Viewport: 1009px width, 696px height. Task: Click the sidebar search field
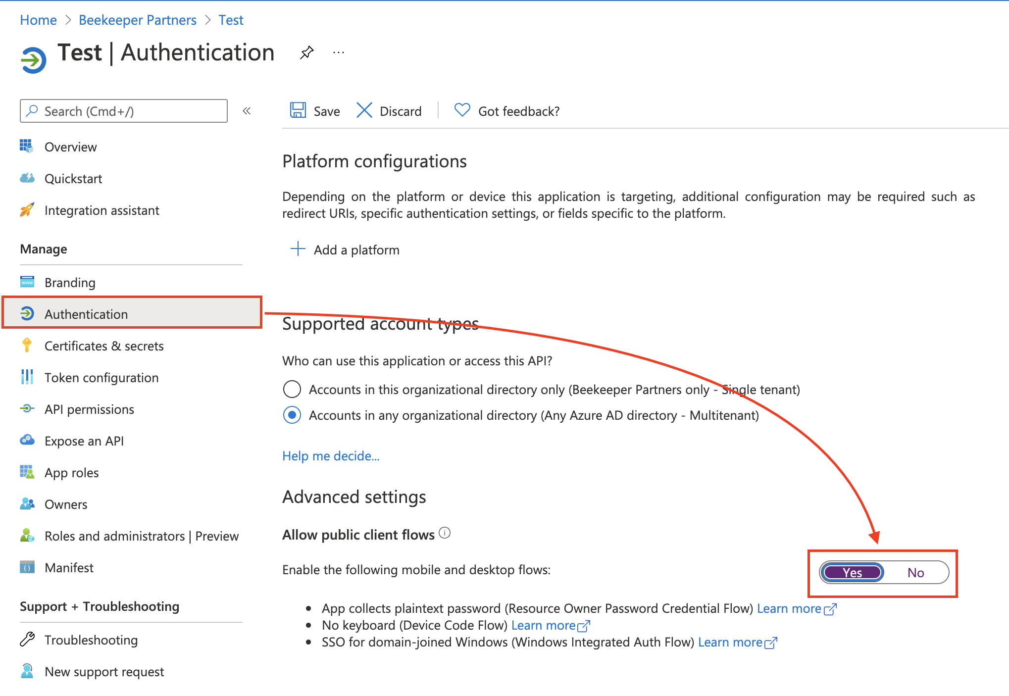[x=124, y=111]
